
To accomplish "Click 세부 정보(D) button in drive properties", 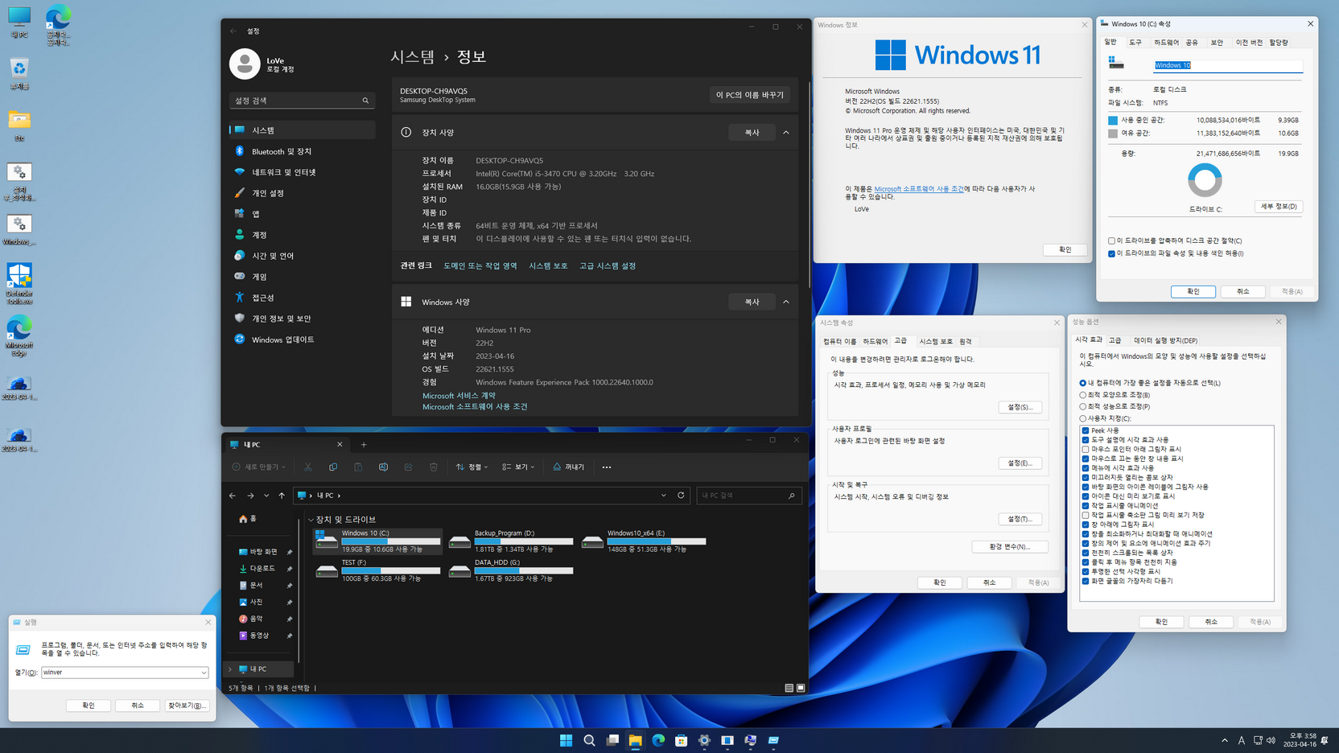I will tap(1279, 207).
